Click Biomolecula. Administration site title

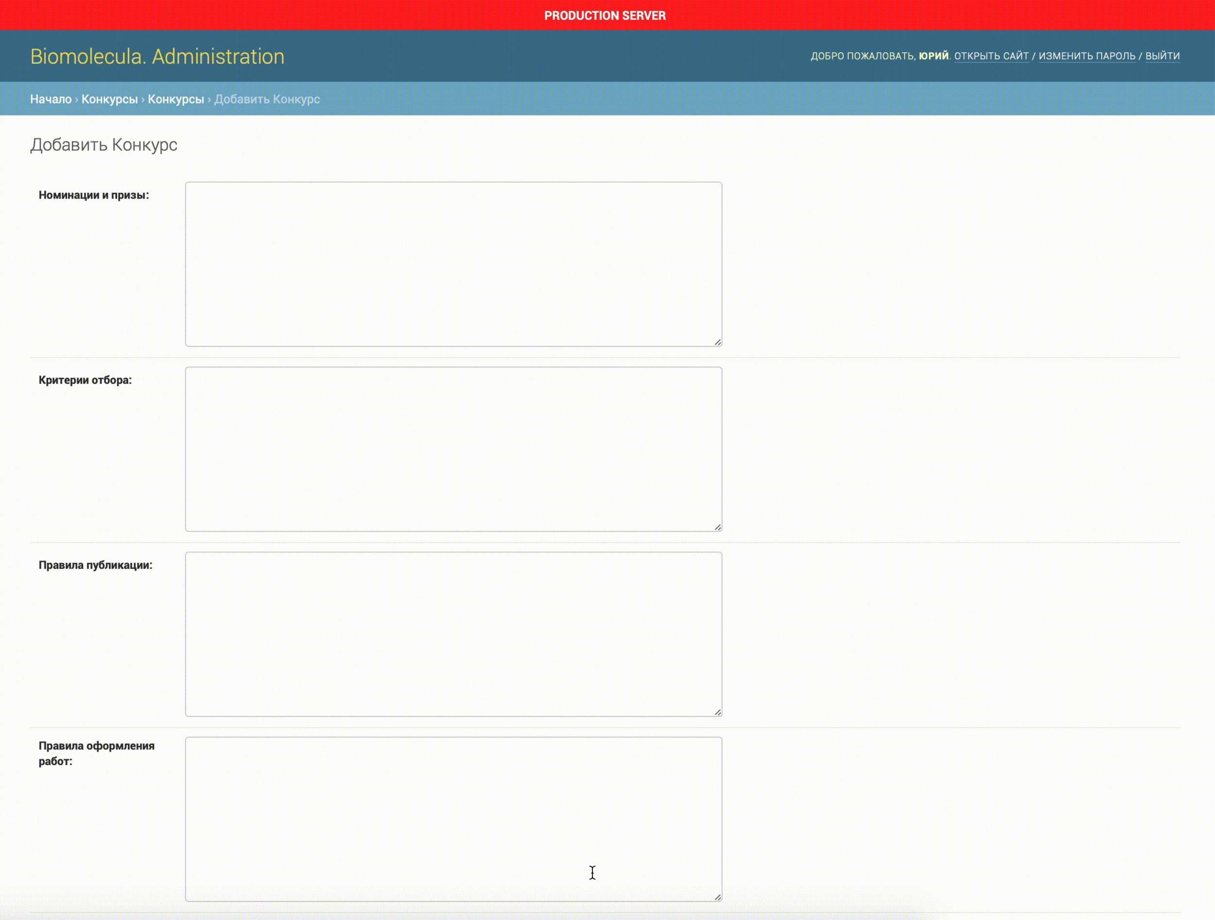tap(157, 56)
